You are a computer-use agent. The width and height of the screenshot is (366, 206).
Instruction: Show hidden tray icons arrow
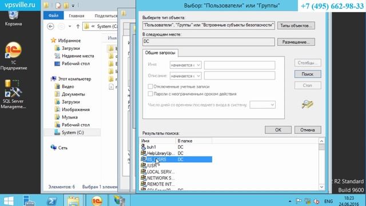tap(290, 201)
